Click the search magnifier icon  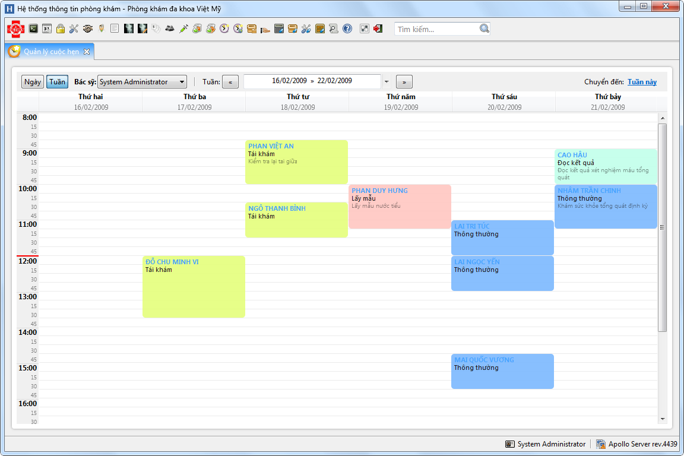[484, 28]
